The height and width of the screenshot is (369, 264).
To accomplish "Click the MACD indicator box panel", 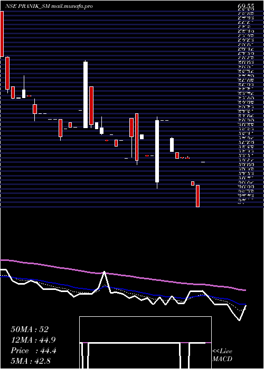I will (x=145, y=343).
